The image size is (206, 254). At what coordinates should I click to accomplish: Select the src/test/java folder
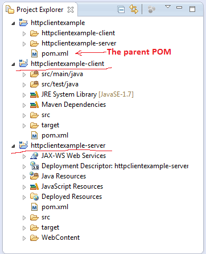[60, 84]
